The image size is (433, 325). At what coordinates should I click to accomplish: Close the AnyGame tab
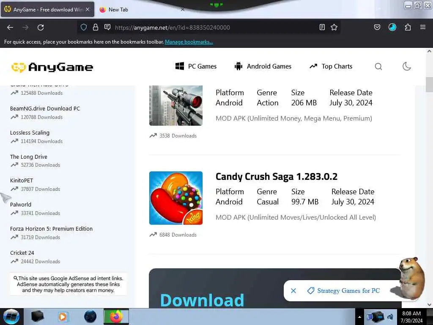click(88, 9)
